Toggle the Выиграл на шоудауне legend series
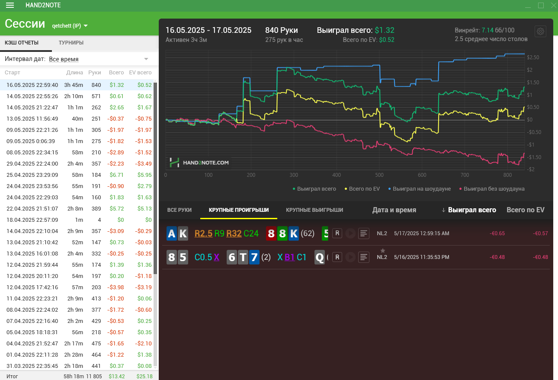 (420, 188)
